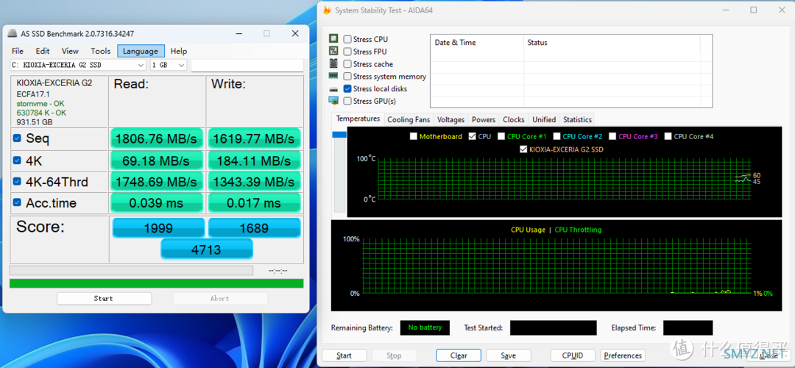The height and width of the screenshot is (368, 795).
Task: Switch to the Unified tab
Action: click(x=544, y=120)
